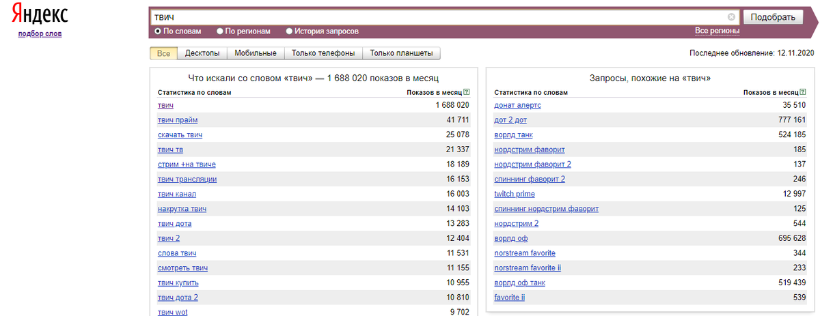Viewport: 820px width, 316px height.
Task: Select the value '25 078' for скачать твич
Action: [x=458, y=134]
